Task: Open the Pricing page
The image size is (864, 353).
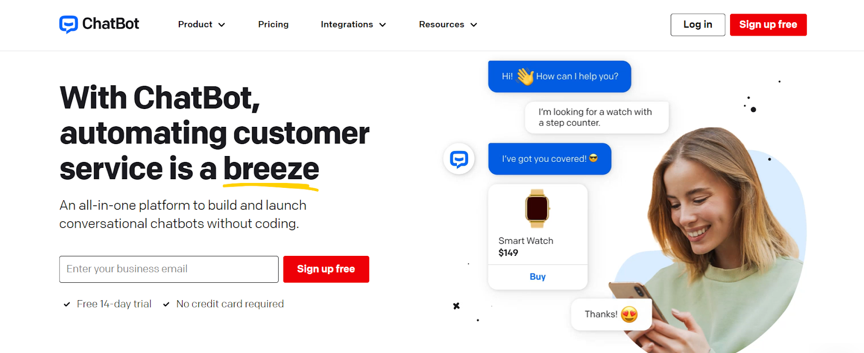Action: click(273, 24)
